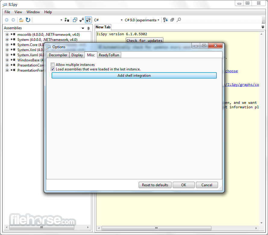Screen dimensions: 268x235
Task: Select the Misc tab
Action: (91, 55)
